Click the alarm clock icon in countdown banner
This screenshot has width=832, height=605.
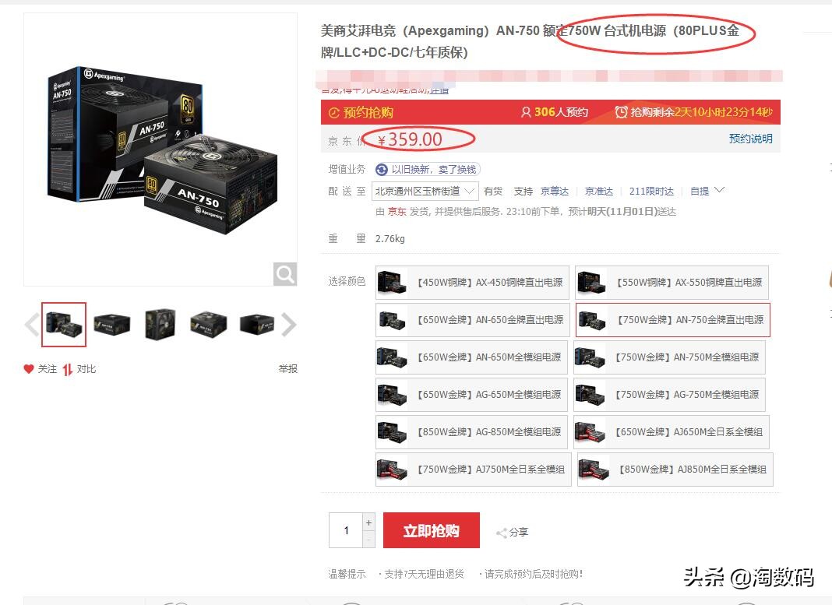pos(621,112)
